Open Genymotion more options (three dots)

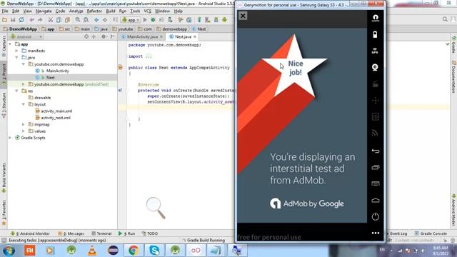click(376, 233)
